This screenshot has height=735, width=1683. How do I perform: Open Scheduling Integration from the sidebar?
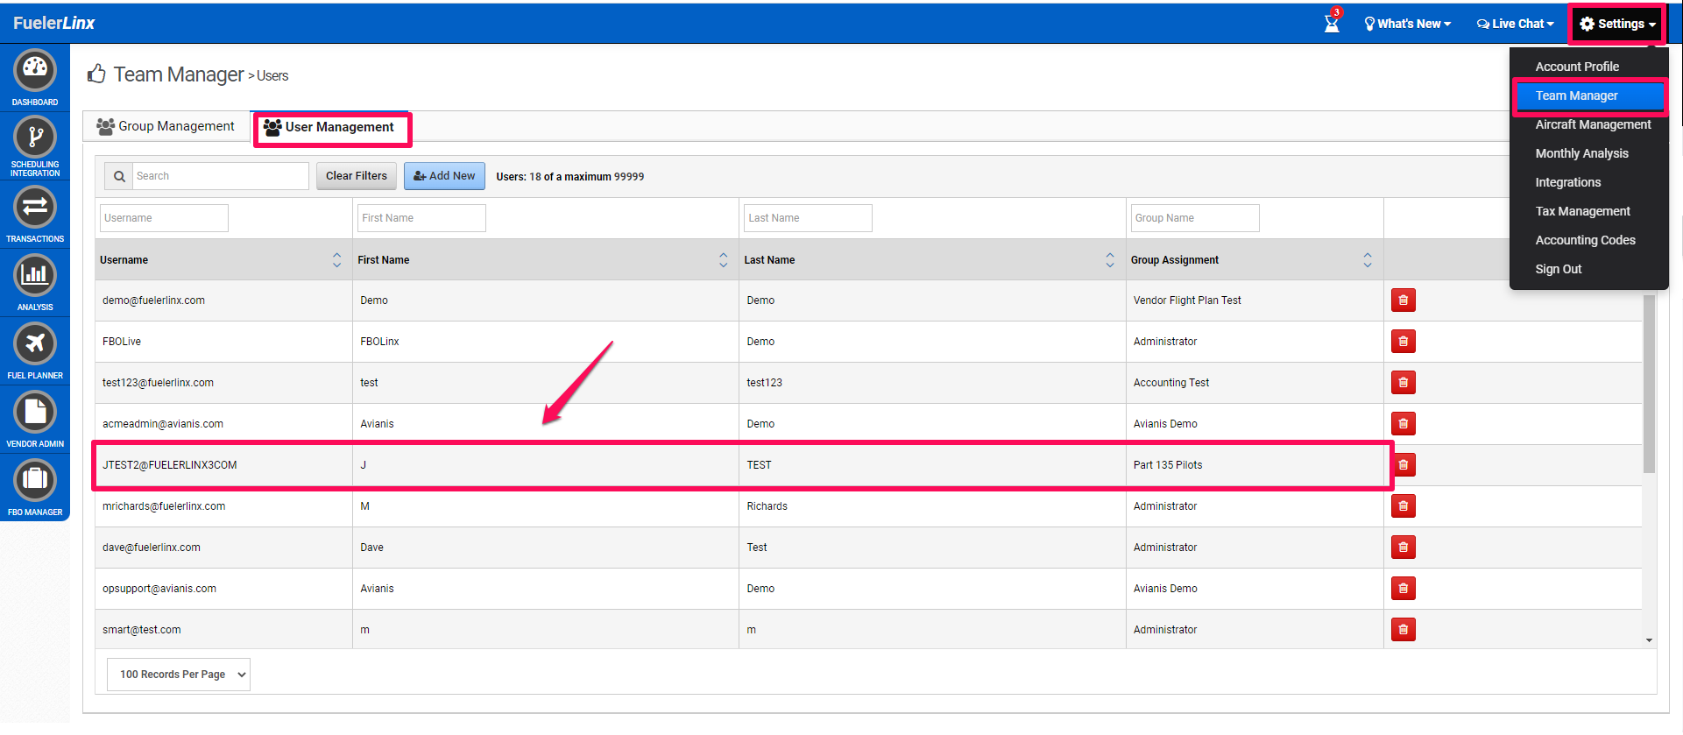35,138
